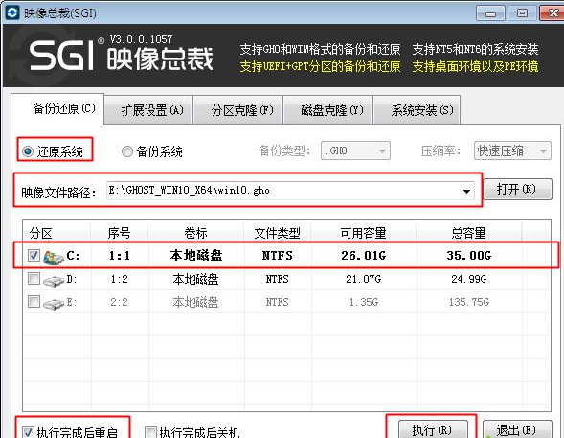Click the 21.07G available capacity cell

point(363,279)
